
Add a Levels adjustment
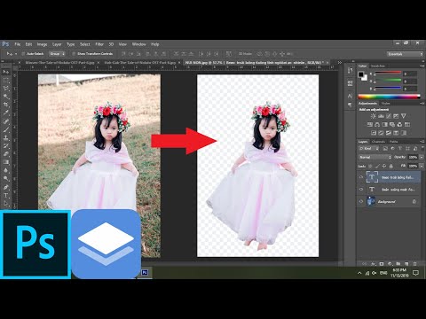coord(381,116)
